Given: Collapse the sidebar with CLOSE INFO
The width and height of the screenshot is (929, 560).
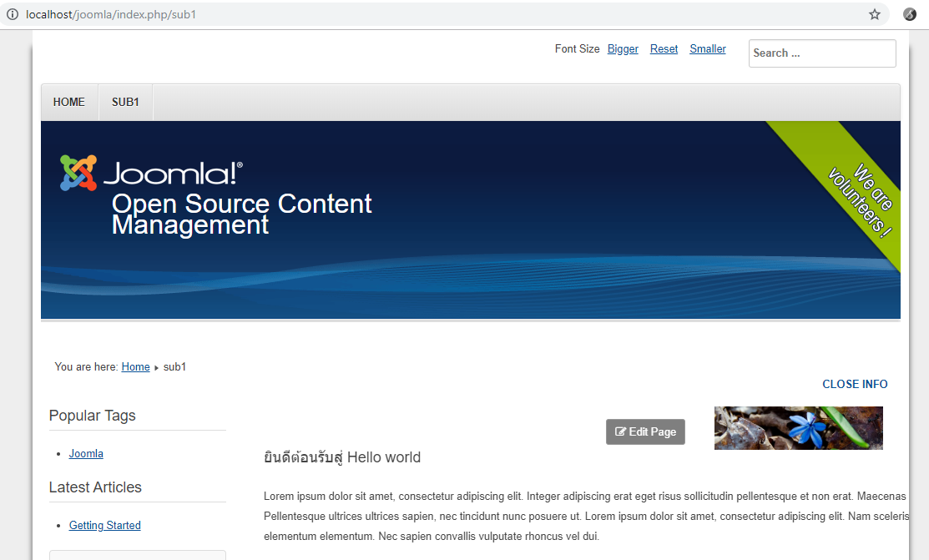Looking at the screenshot, I should click(x=855, y=385).
